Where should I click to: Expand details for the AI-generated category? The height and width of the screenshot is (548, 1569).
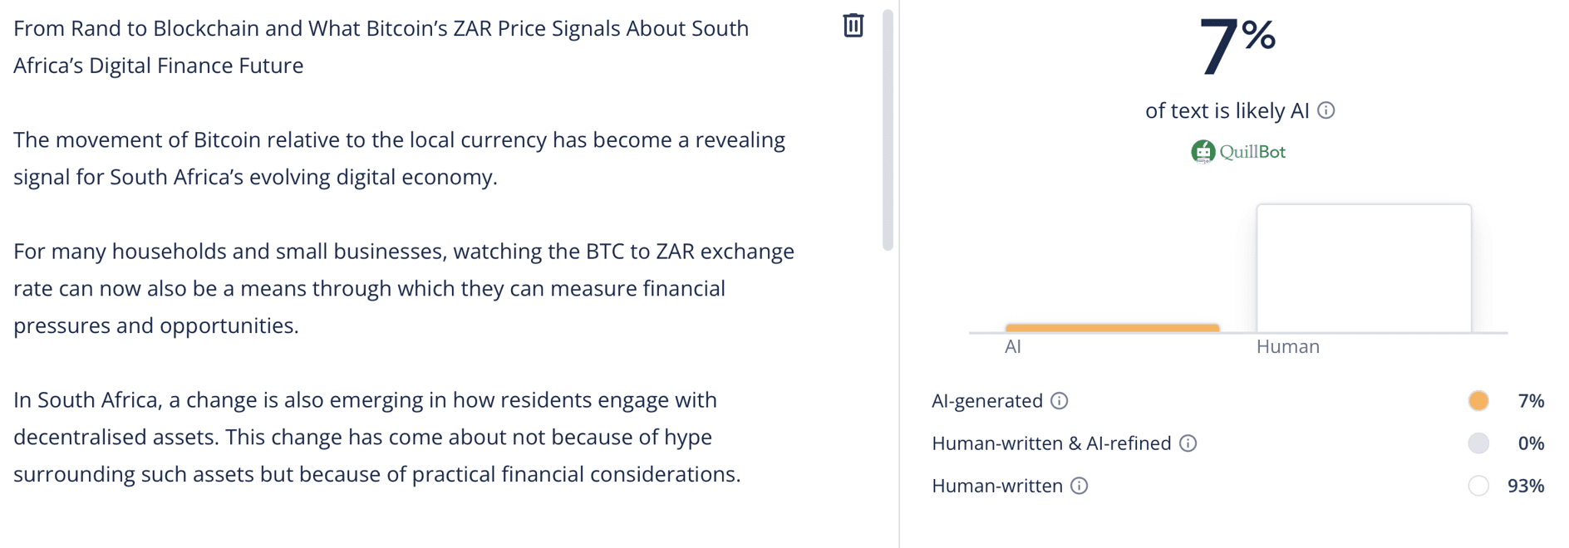pyautogui.click(x=989, y=401)
